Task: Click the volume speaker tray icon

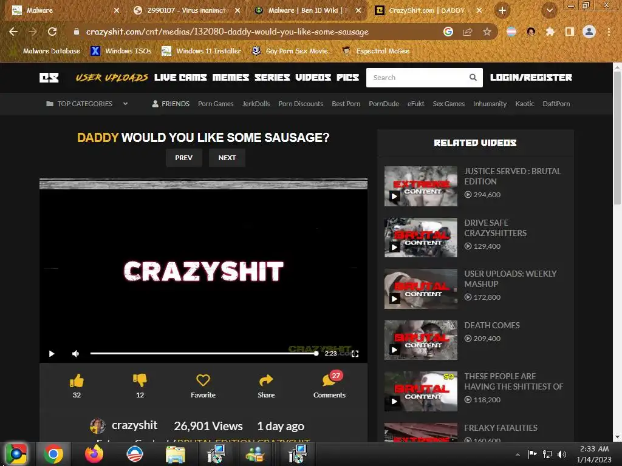Action: 562,454
